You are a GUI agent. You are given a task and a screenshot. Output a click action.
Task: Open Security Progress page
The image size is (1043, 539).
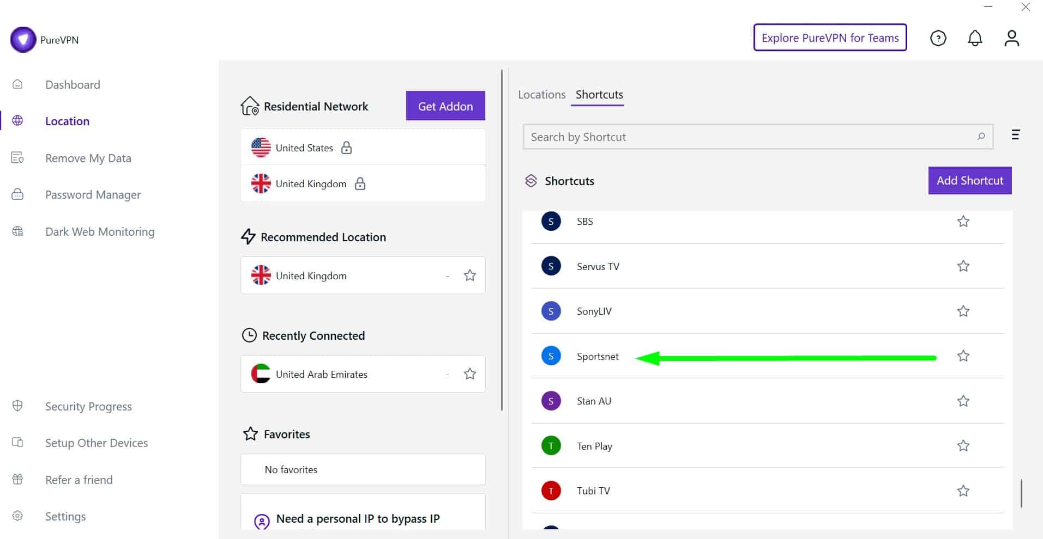pos(88,406)
